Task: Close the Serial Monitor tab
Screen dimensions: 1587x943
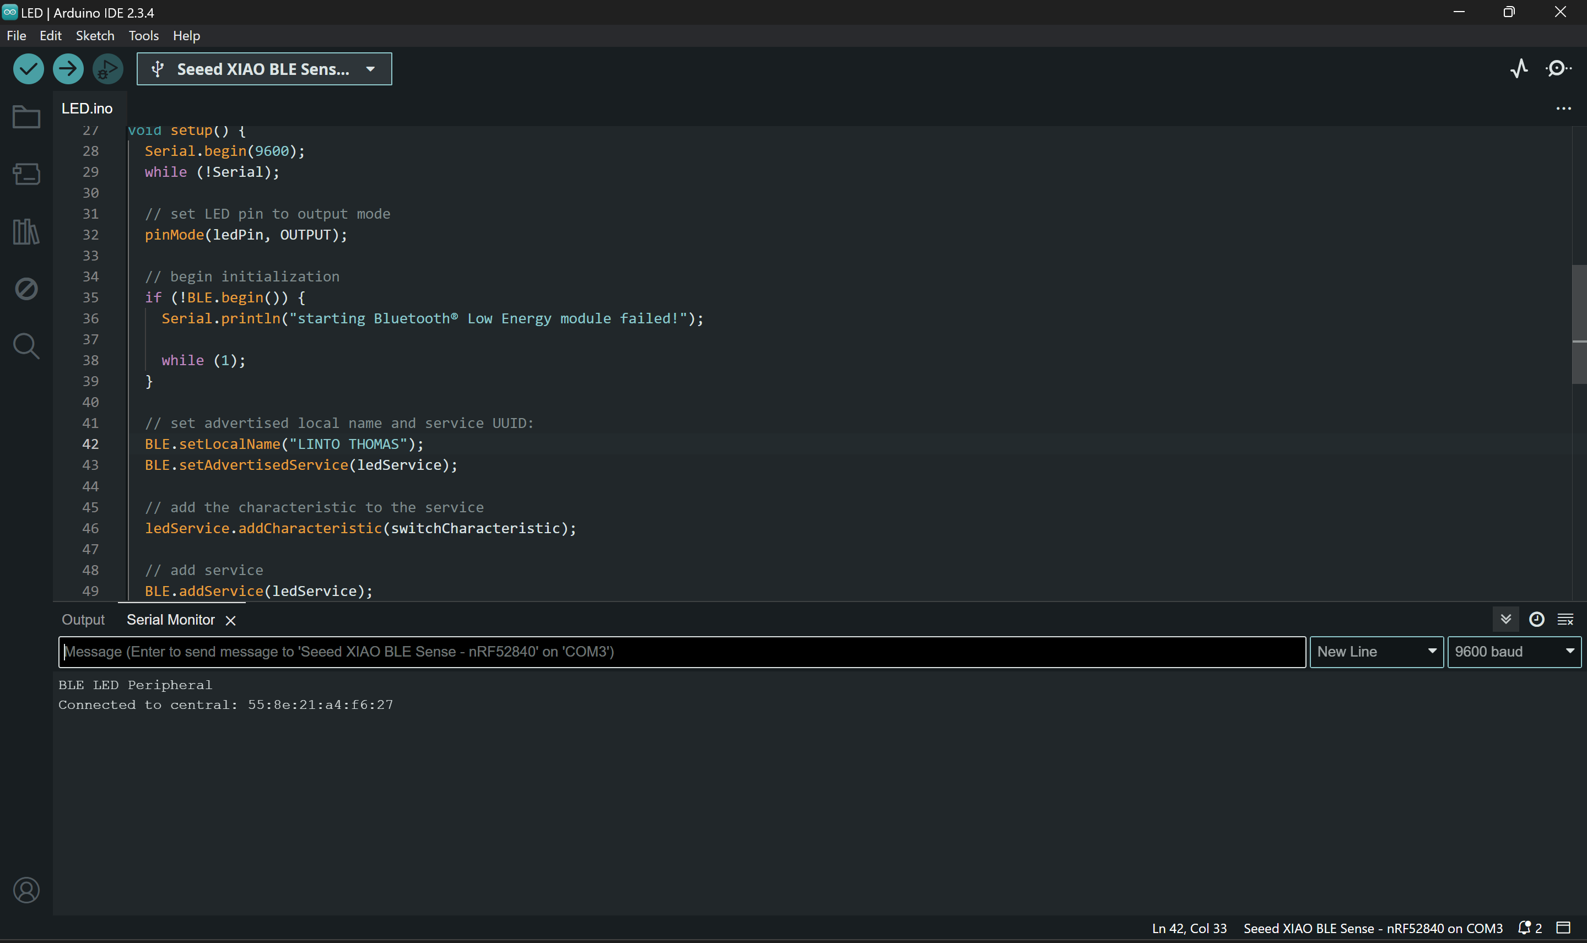Action: pyautogui.click(x=231, y=620)
